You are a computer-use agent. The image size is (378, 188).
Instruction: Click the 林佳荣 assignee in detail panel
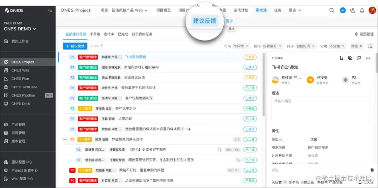click(286, 80)
